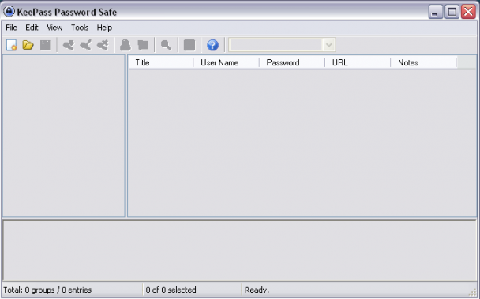Click '0 of 0 selected' status text
Image resolution: width=480 pixels, height=299 pixels.
(x=171, y=290)
